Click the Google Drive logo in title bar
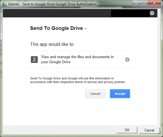Image resolution: width=163 pixels, height=137 pixels. 4,4
